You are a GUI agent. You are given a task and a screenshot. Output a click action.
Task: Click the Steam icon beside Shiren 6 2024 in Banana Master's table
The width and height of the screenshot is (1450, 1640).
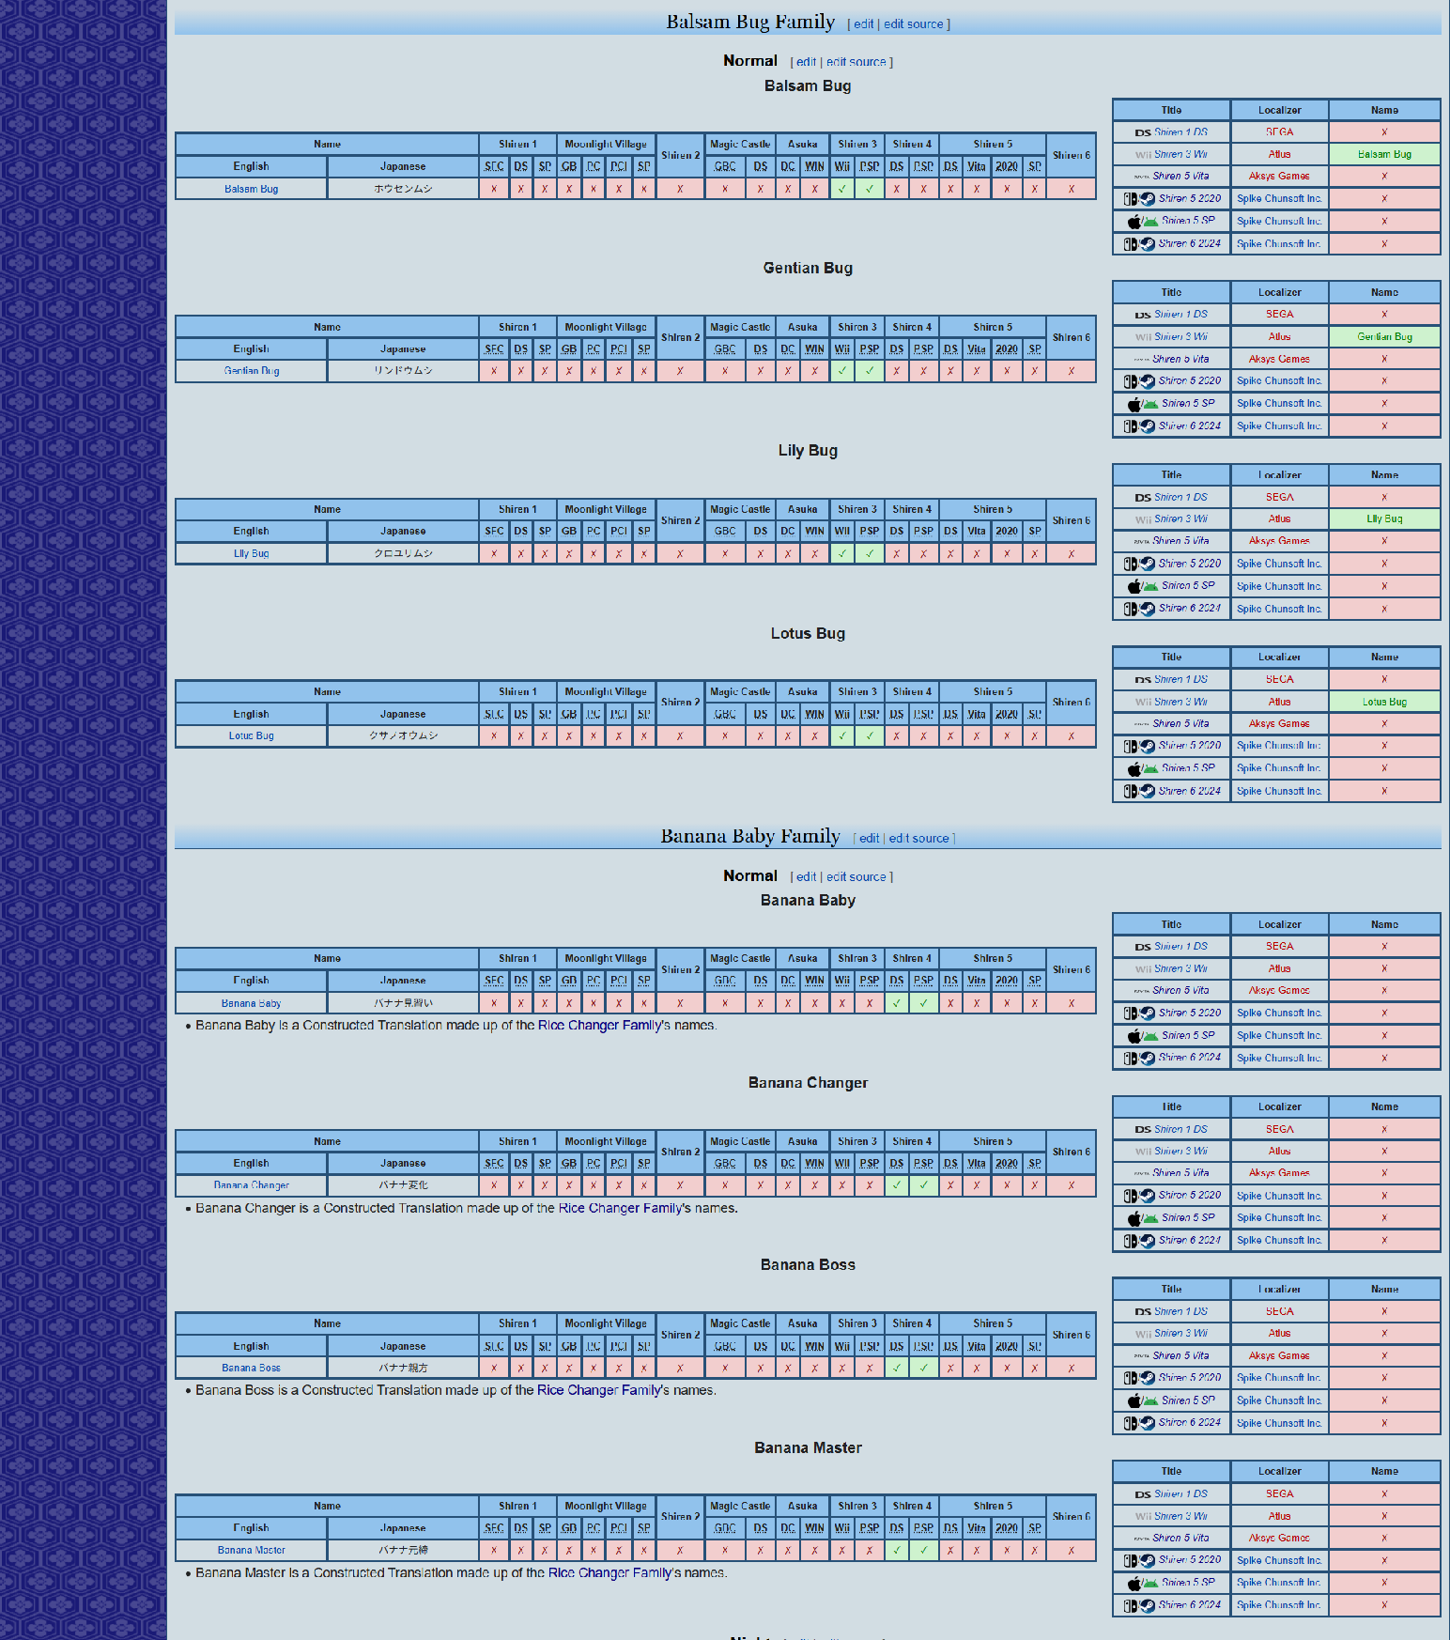1148,1605
